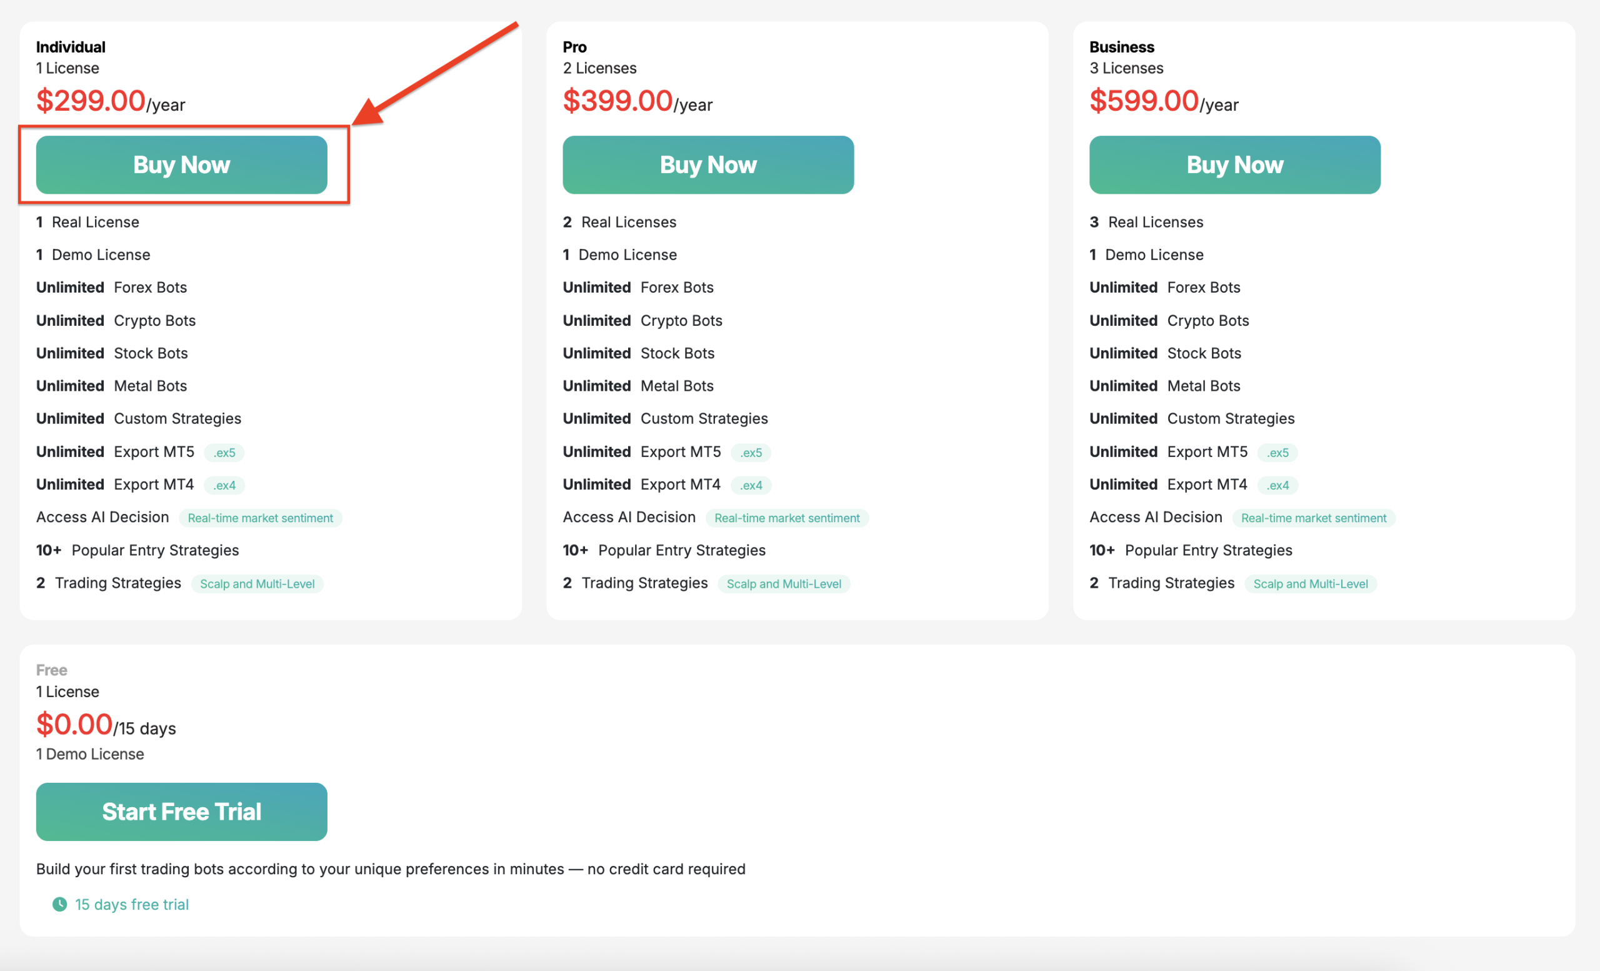Click the .ex5 badge in Individual plan
Image resolution: width=1600 pixels, height=971 pixels.
point(224,453)
